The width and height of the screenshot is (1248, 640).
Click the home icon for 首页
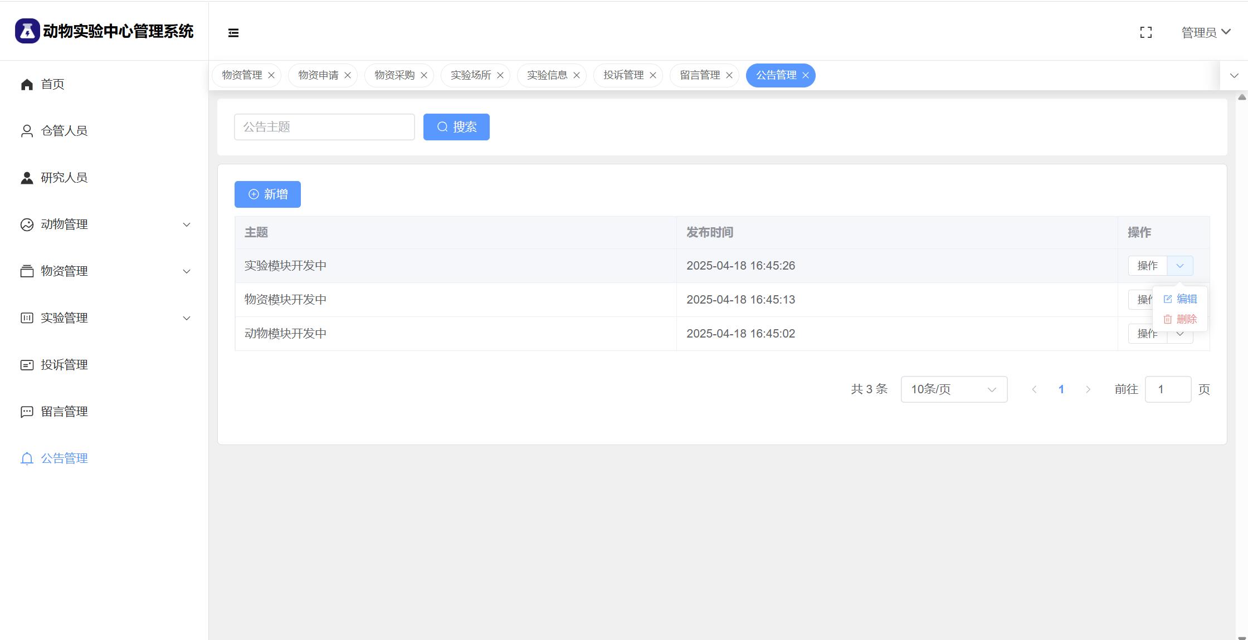coord(27,84)
